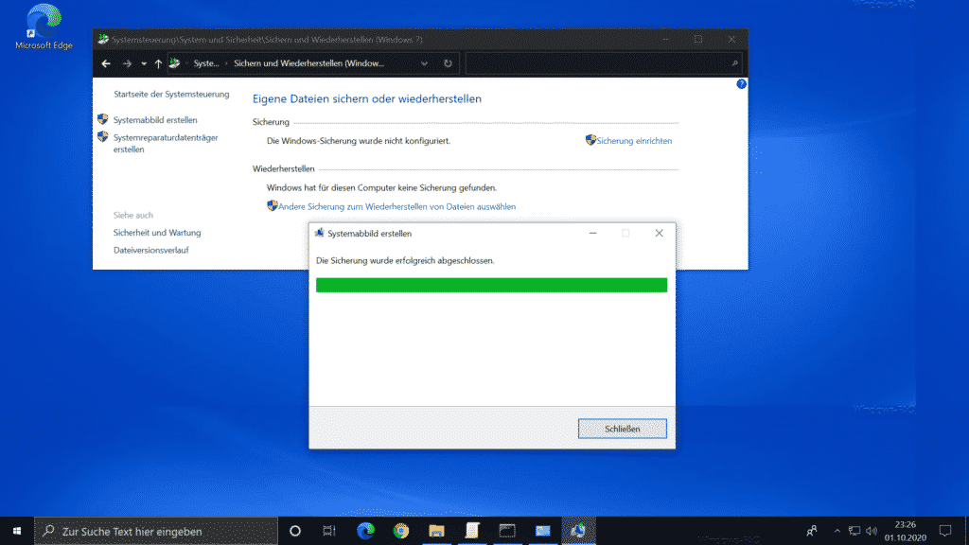The height and width of the screenshot is (545, 969).
Task: Click the Control Panel search field
Action: point(603,63)
